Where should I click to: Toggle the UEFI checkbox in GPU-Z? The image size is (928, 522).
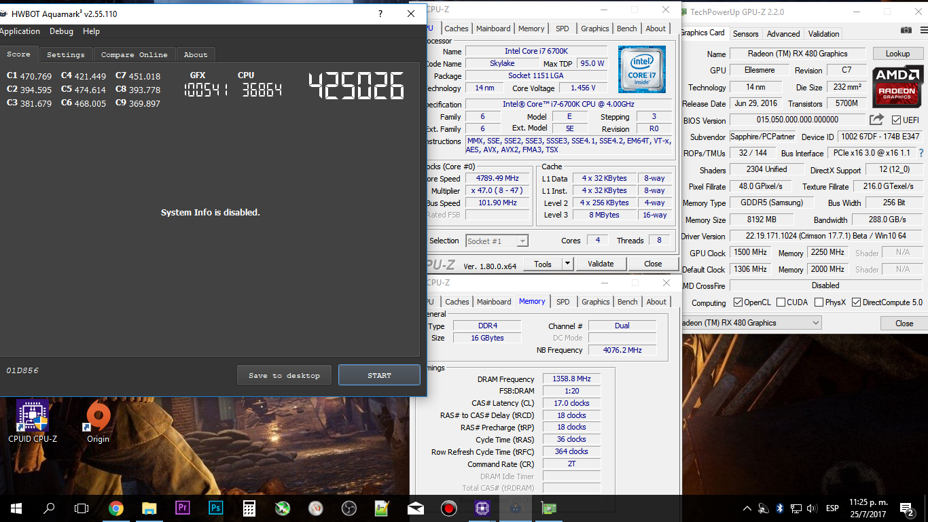[x=896, y=120]
